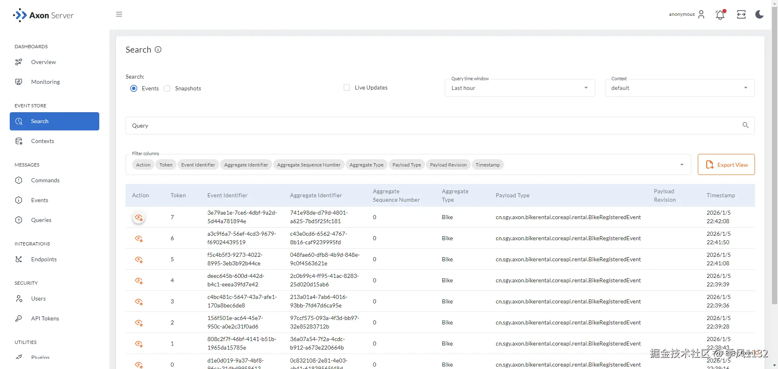View details of event token 1
778x369 pixels.
click(x=139, y=344)
